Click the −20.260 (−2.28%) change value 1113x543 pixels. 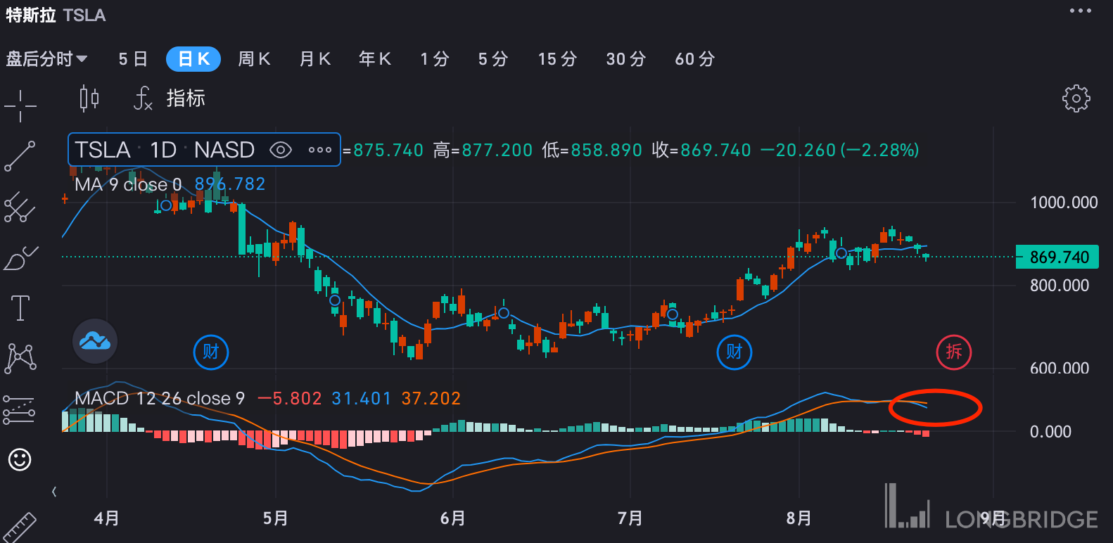840,150
